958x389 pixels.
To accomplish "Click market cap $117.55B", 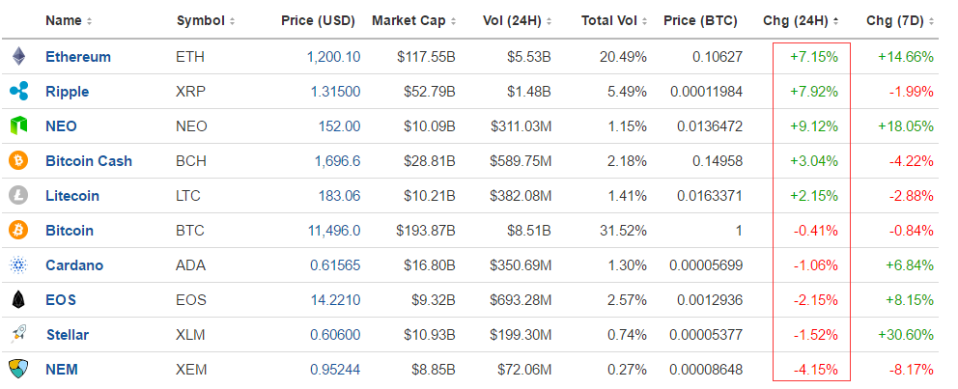I will pos(426,57).
